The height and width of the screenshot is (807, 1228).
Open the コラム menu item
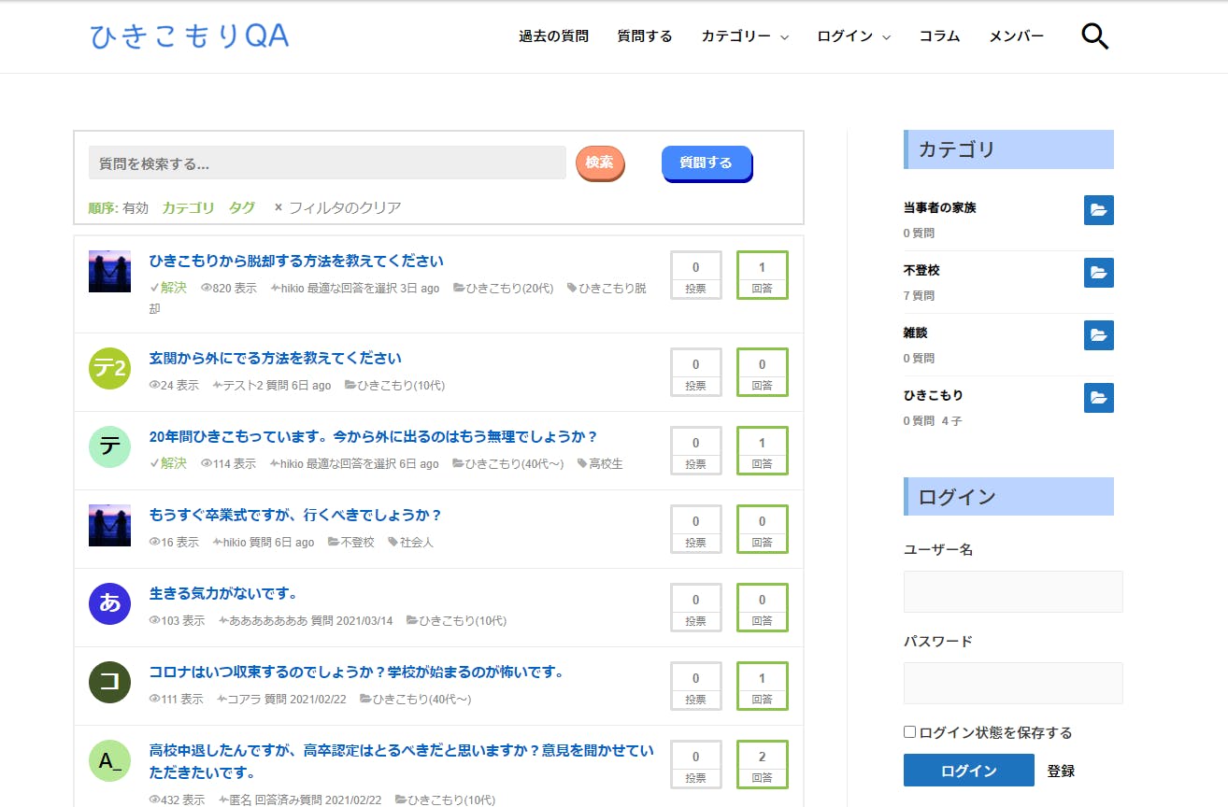(x=939, y=36)
